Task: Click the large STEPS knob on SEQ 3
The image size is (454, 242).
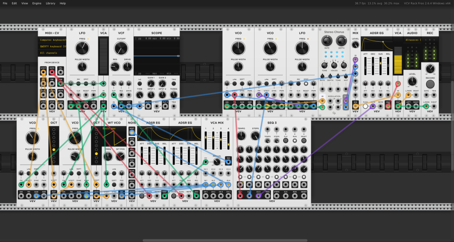Action: (255, 135)
